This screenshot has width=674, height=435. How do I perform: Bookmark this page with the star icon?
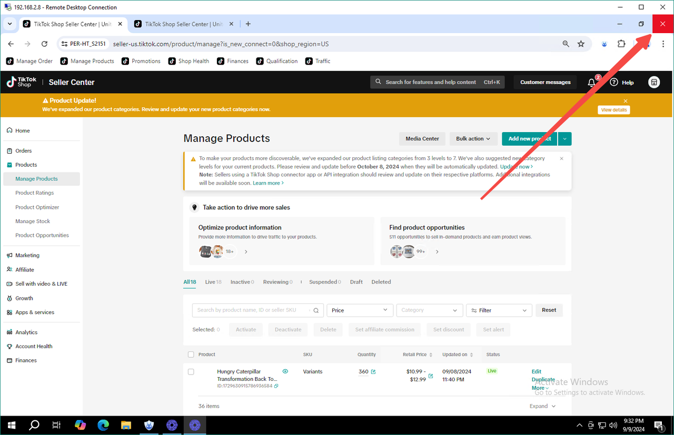point(581,44)
